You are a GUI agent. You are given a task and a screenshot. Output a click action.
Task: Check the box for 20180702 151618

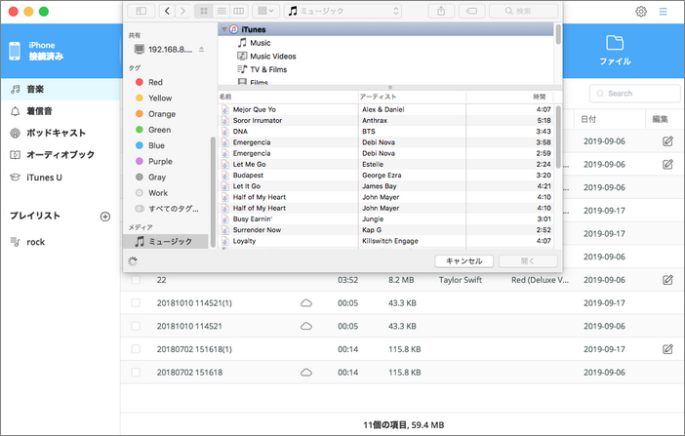click(x=136, y=373)
